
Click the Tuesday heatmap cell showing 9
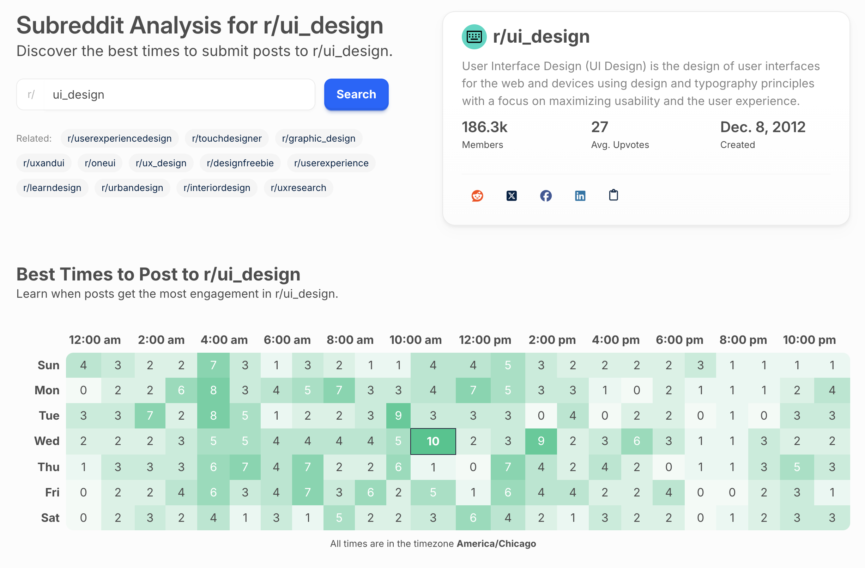point(398,415)
